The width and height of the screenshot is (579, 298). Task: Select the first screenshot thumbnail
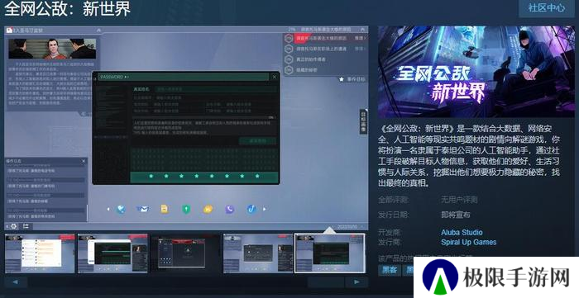40,253
